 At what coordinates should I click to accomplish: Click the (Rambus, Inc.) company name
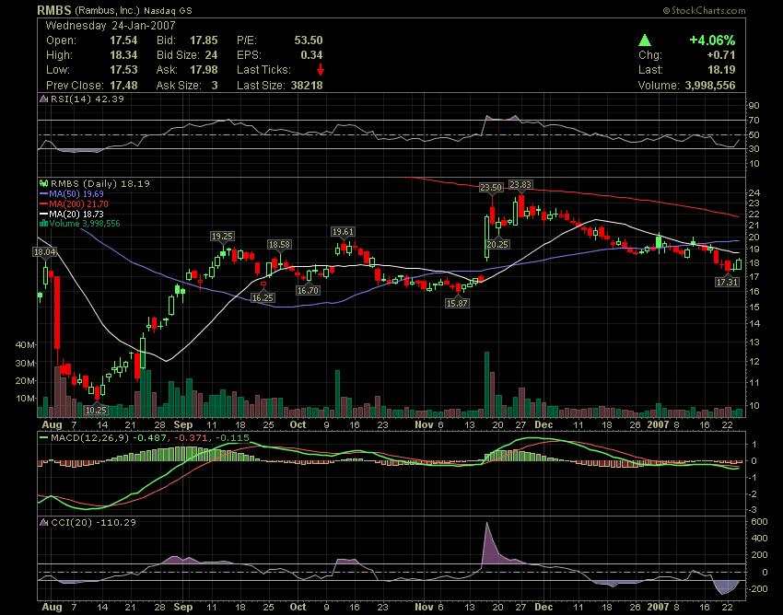point(108,10)
